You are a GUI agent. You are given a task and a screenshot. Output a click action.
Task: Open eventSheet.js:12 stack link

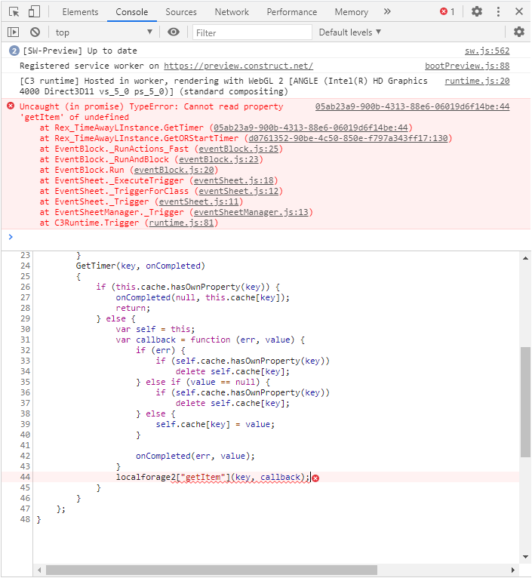(238, 191)
